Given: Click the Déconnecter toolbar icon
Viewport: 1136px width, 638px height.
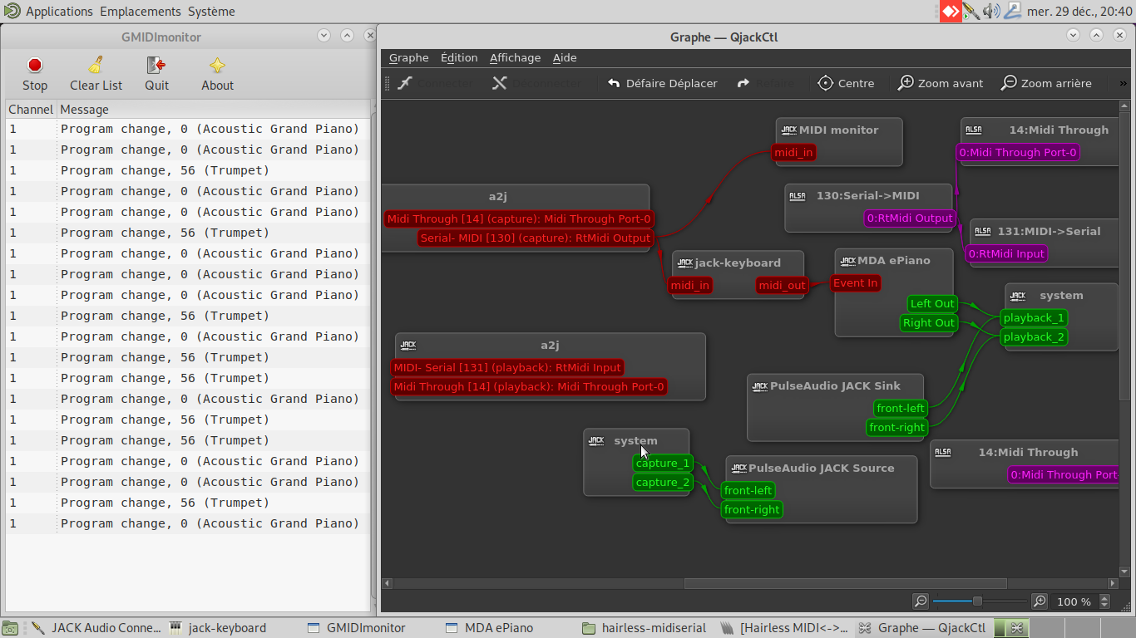Looking at the screenshot, I should 499,83.
